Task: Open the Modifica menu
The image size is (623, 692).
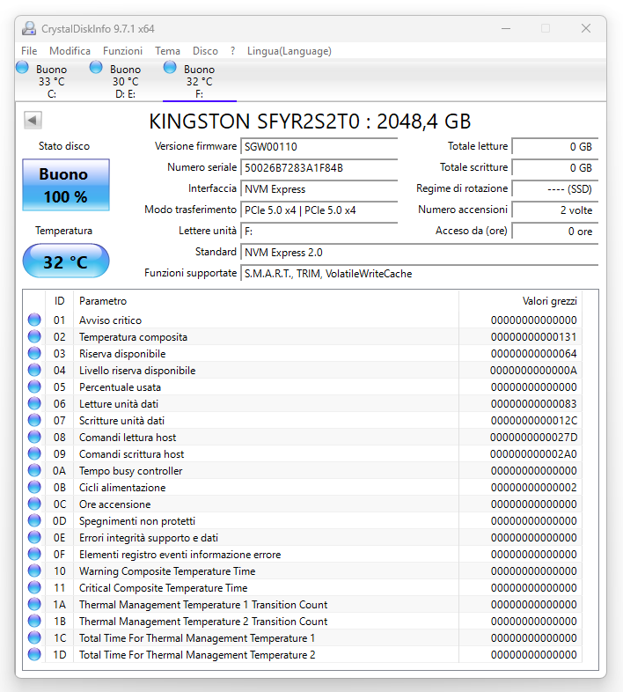Action: [70, 51]
